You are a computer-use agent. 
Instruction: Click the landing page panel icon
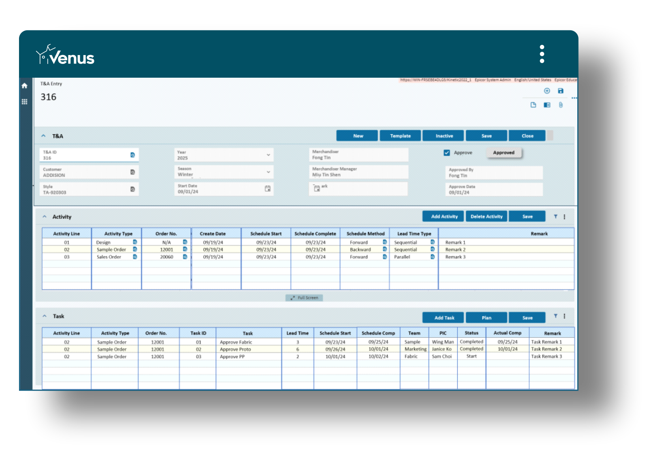point(547,105)
